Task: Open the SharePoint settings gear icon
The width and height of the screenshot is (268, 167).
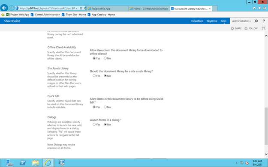Action: coord(256,21)
